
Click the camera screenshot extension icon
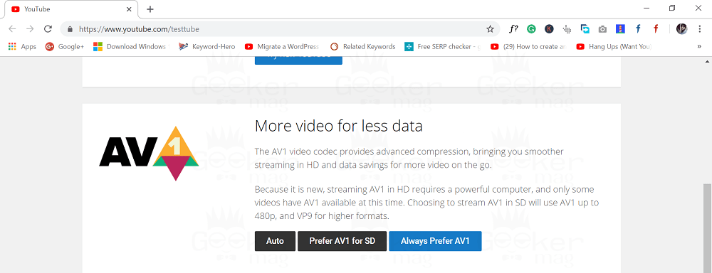click(602, 29)
